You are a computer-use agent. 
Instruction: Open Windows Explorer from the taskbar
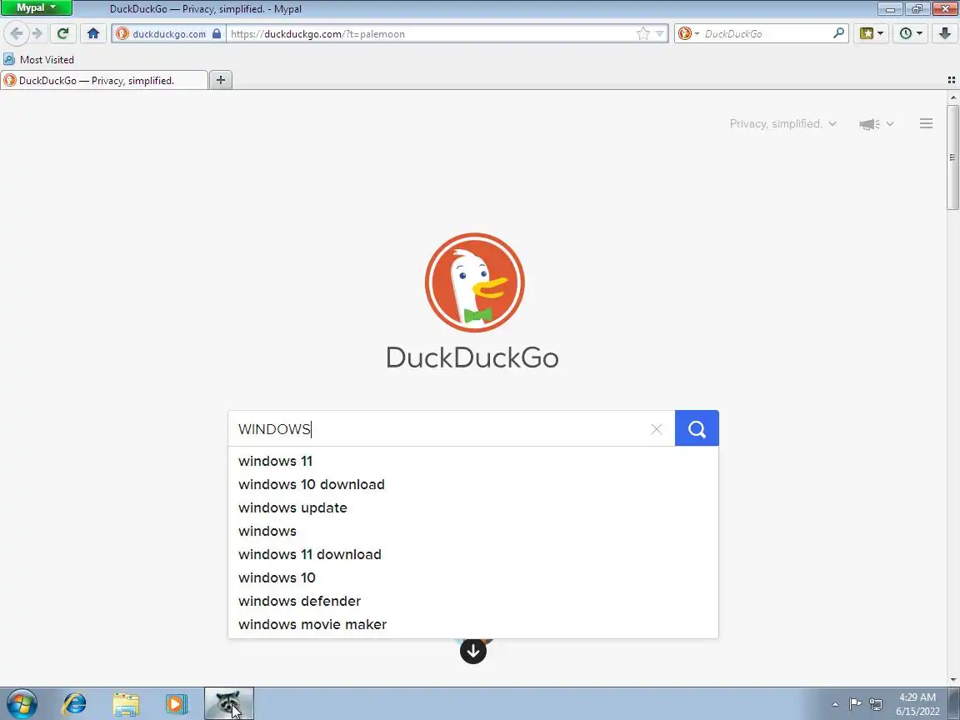[x=126, y=704]
